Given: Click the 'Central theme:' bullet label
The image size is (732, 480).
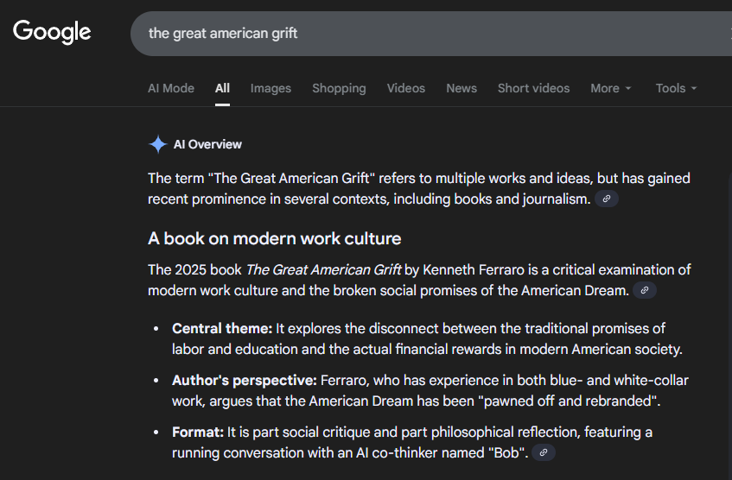Looking at the screenshot, I should (x=222, y=328).
